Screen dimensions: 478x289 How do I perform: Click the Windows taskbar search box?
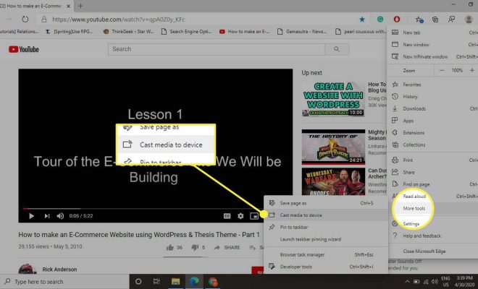pos(64,281)
